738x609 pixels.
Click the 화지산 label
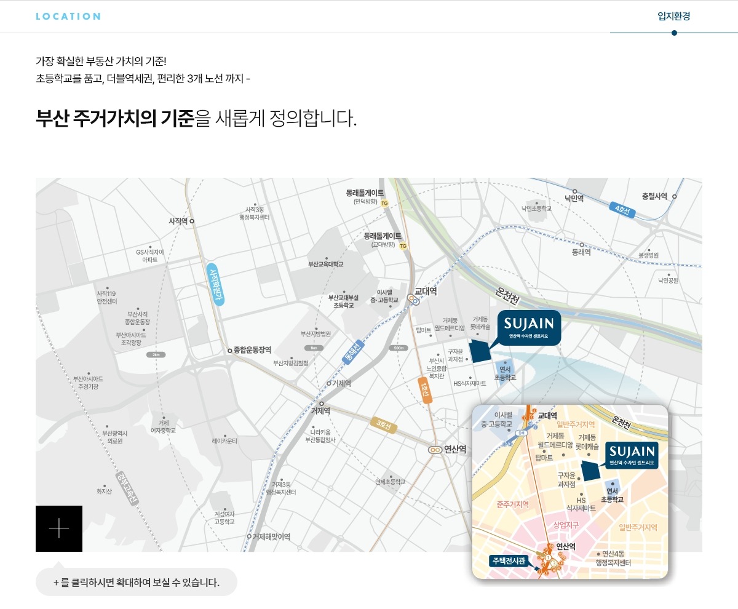(x=105, y=492)
